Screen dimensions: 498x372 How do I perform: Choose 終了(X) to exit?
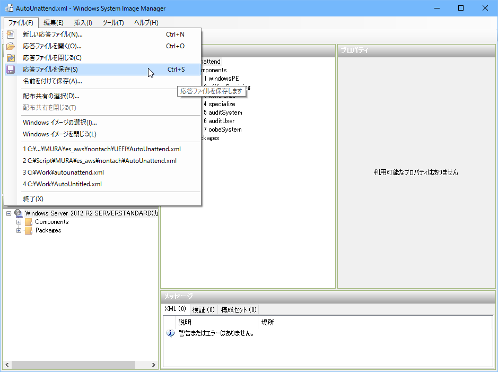(x=102, y=199)
